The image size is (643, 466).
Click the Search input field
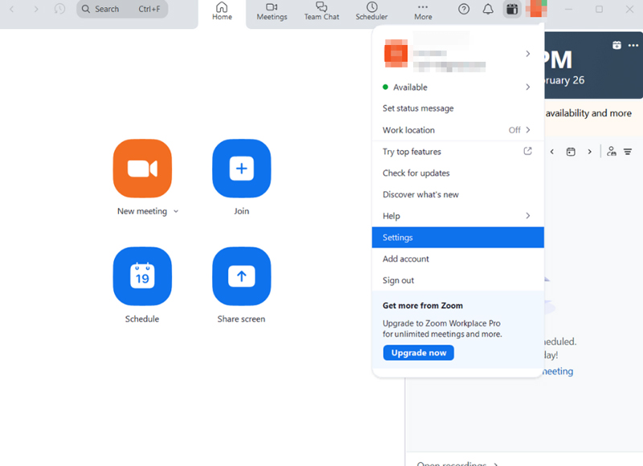pyautogui.click(x=122, y=10)
